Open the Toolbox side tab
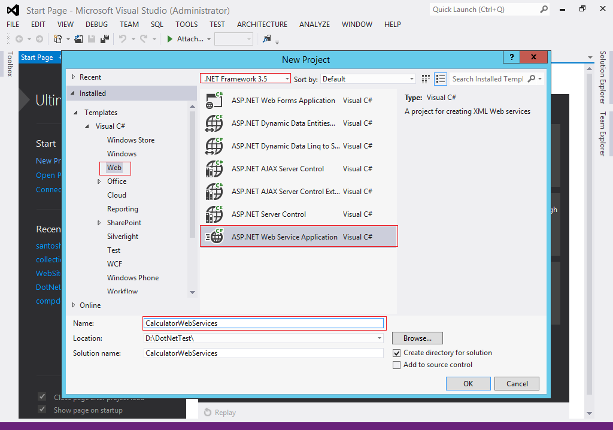 click(10, 63)
